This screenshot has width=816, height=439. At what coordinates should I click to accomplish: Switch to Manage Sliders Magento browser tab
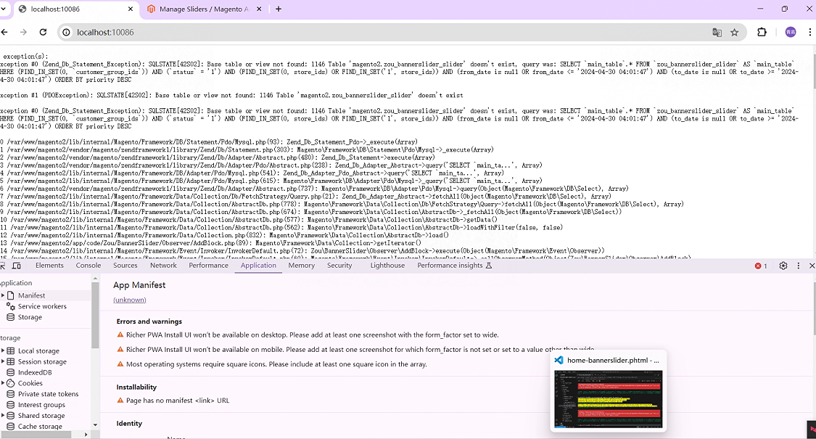click(x=203, y=9)
